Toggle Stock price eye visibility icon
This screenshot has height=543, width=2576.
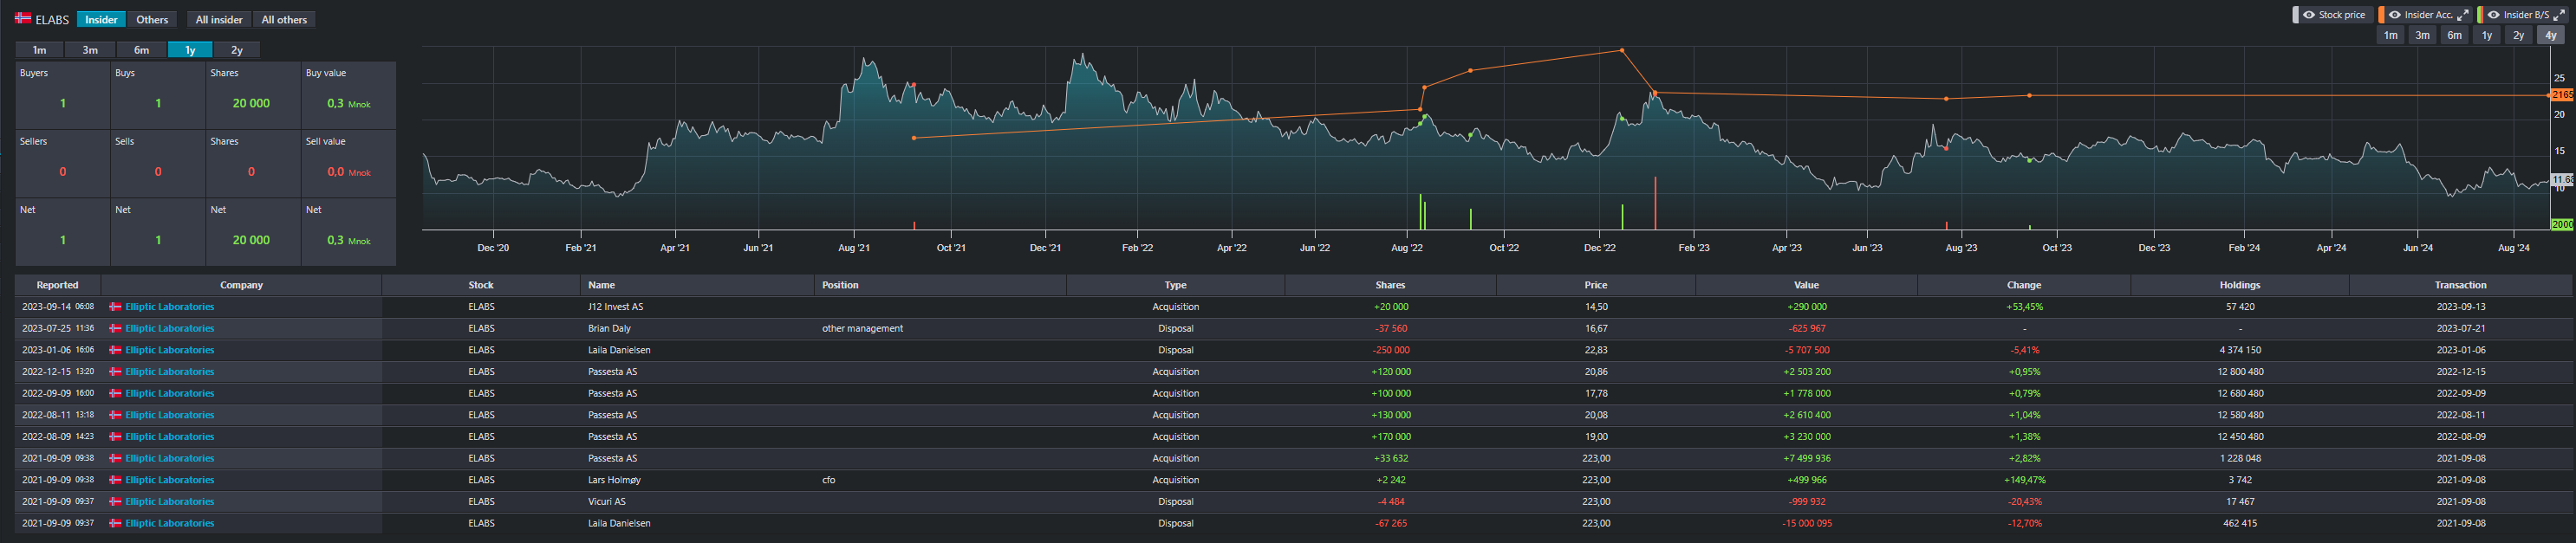pos(2309,15)
